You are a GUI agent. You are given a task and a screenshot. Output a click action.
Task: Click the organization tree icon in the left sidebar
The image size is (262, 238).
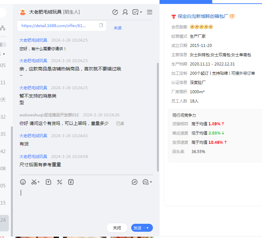tap(3, 28)
